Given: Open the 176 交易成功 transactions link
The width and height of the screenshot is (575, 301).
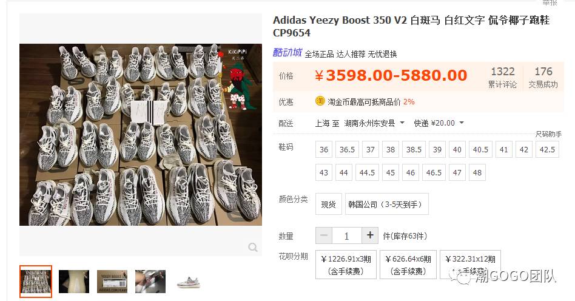Looking at the screenshot, I should (x=543, y=77).
